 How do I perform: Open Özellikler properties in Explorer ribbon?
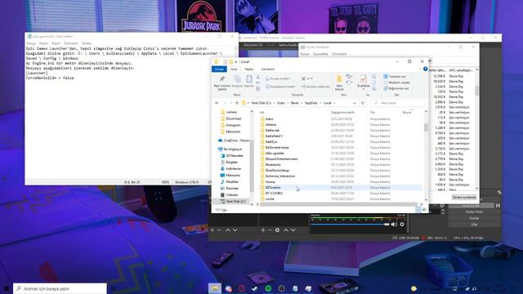[x=363, y=82]
